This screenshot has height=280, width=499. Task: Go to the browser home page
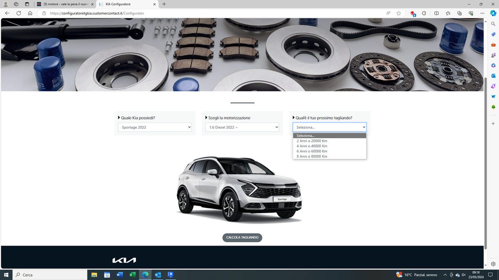click(x=30, y=13)
